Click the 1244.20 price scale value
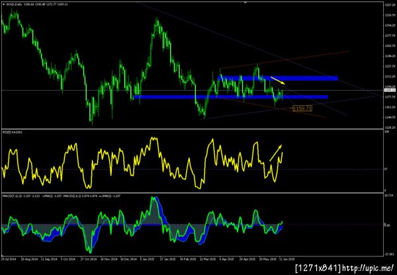The image size is (397, 275). (x=390, y=56)
